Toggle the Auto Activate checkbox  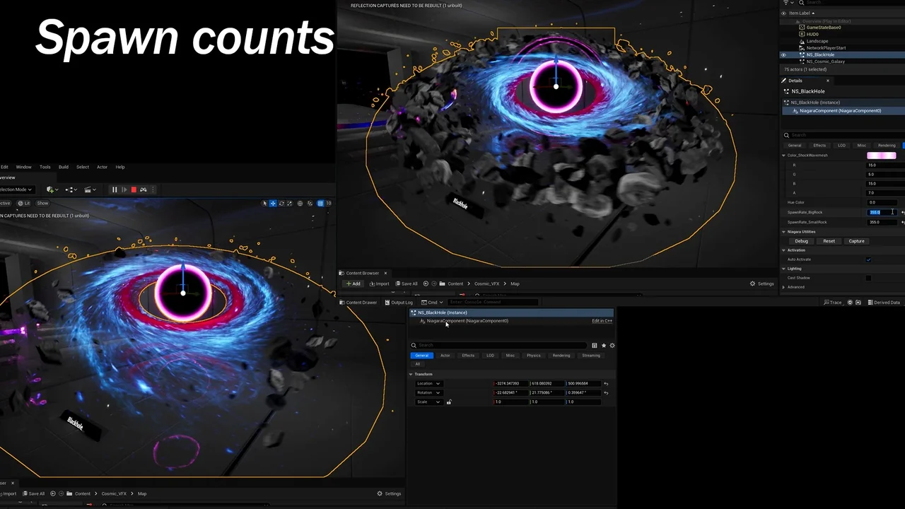click(x=868, y=259)
